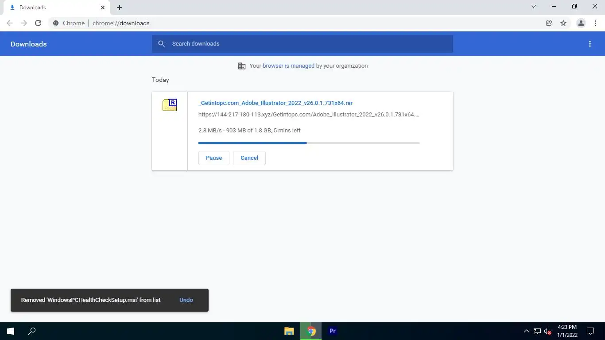Viewport: 605px width, 340px height.
Task: Click the 'Today' date heading
Action: coord(160,80)
